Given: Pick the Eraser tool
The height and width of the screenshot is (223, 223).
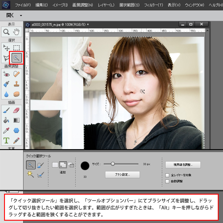Looking at the screenshot, I should [17, 110].
